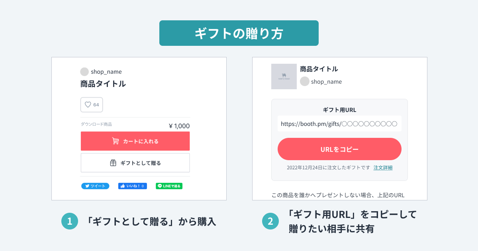Click the shop avatar above the 64 likes box

(x=84, y=72)
